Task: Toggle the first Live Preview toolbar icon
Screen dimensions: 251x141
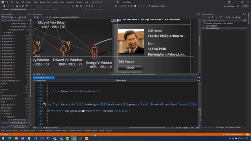Action: 35,17
